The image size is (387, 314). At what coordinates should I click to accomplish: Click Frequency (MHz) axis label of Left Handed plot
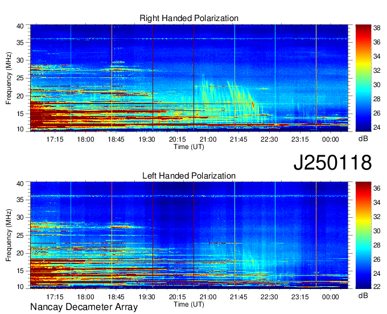pos(9,235)
